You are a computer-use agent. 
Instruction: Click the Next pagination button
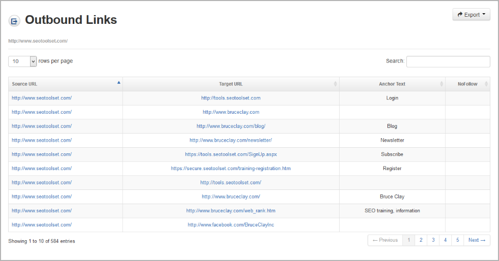(x=477, y=240)
